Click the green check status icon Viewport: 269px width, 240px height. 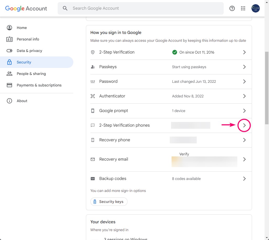[175, 52]
